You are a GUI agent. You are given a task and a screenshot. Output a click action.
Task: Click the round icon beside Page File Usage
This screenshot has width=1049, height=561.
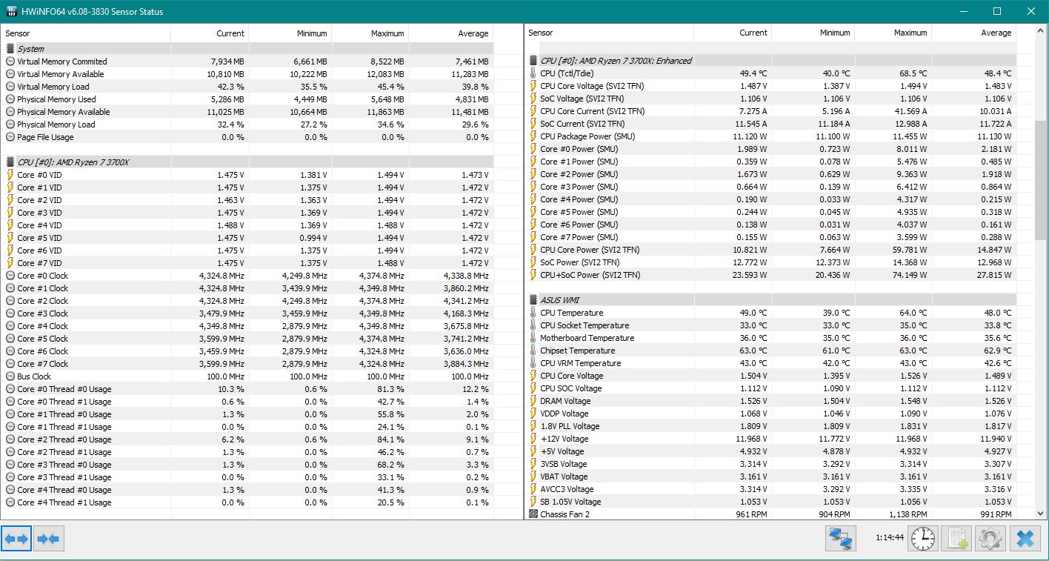(x=10, y=137)
